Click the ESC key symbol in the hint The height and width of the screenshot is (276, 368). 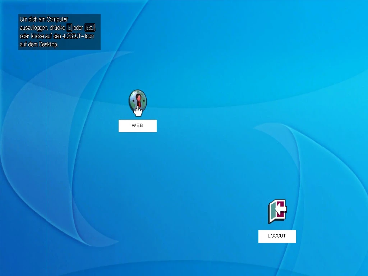click(x=89, y=28)
